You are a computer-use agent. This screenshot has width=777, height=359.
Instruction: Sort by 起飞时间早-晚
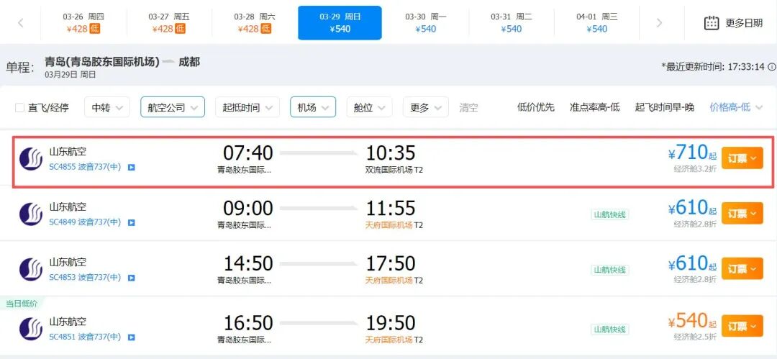(x=664, y=107)
